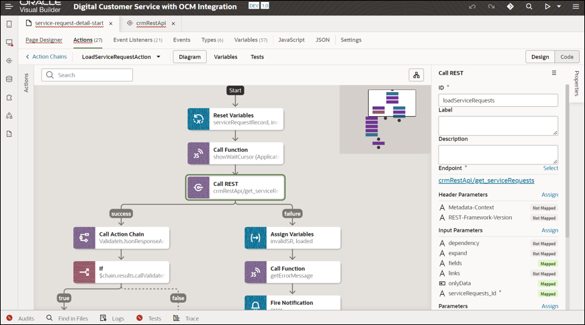Select the If condition node
Viewport: 585px width, 325px height.
(x=122, y=272)
